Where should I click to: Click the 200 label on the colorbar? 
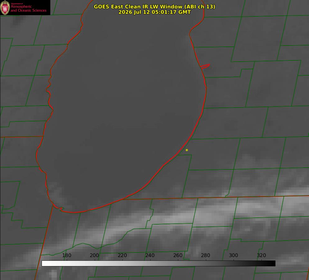coord(94,255)
